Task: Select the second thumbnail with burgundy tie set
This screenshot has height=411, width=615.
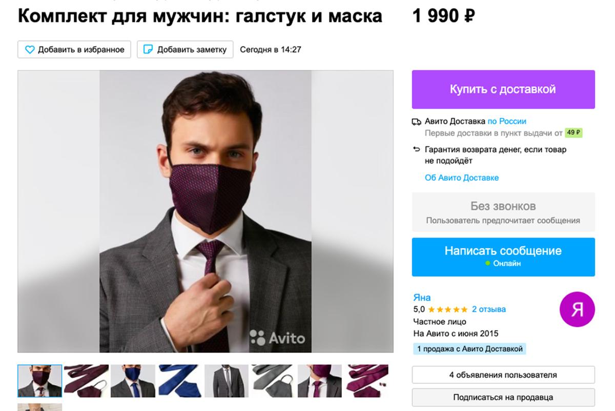Action: (x=86, y=381)
